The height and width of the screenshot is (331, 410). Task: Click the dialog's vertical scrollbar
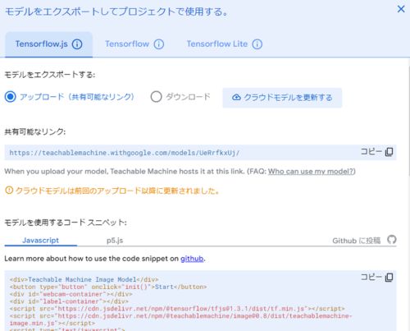point(408,121)
